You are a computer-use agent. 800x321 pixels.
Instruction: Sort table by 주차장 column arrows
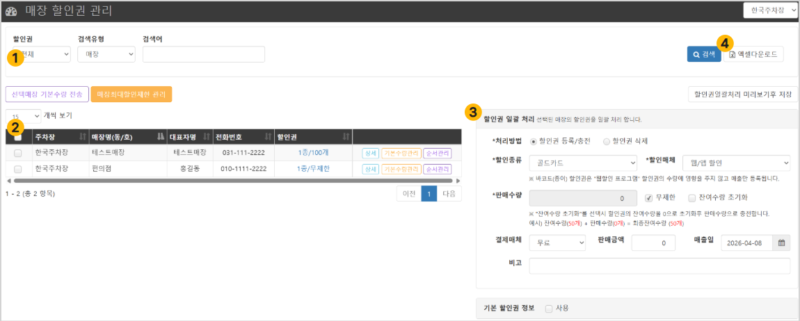83,137
